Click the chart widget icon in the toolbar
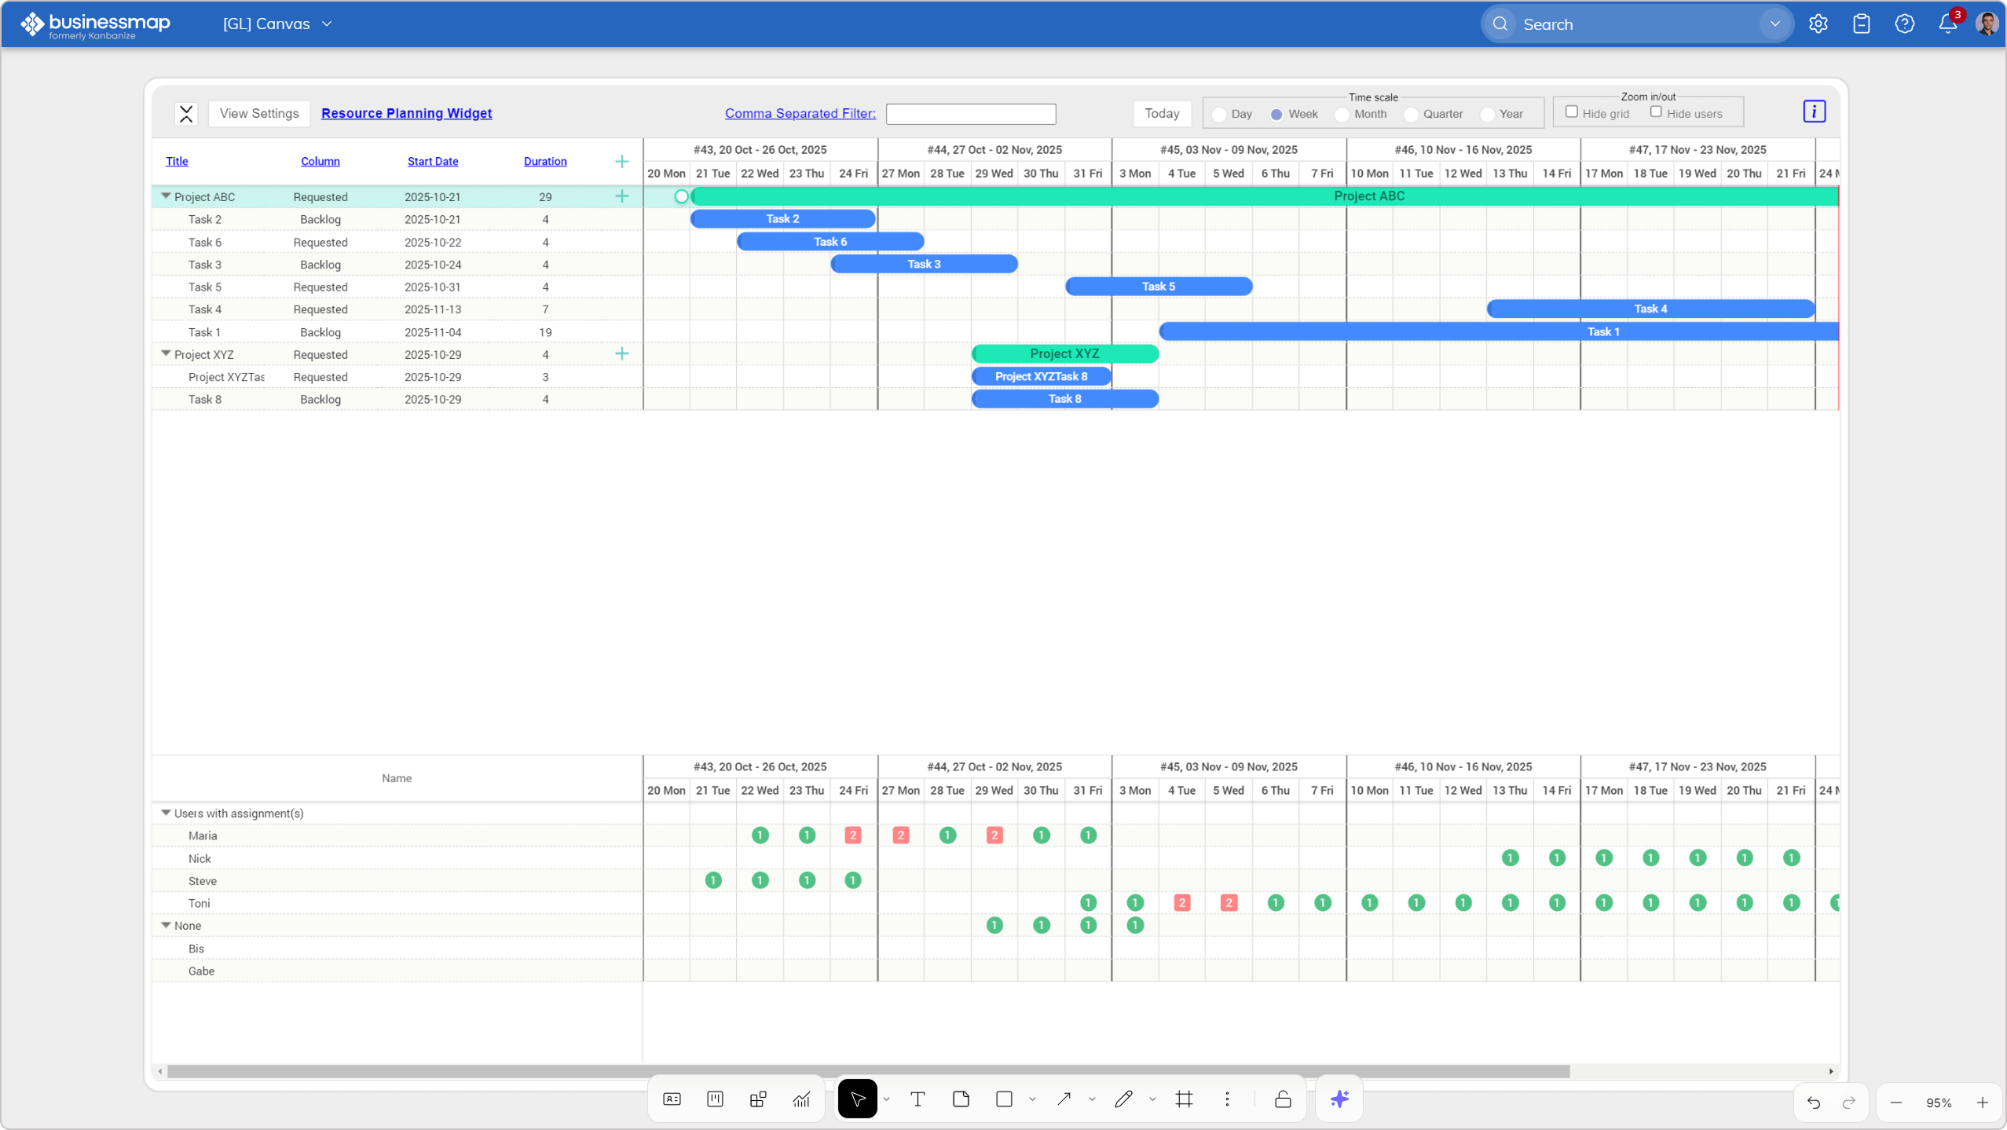Viewport: 2007px width, 1130px height. 800,1099
